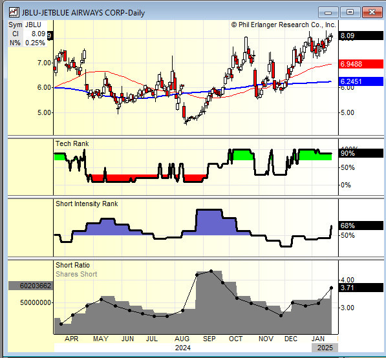This screenshot has width=386, height=358.
Task: Click the OCT month label on time axis
Action: click(x=235, y=339)
